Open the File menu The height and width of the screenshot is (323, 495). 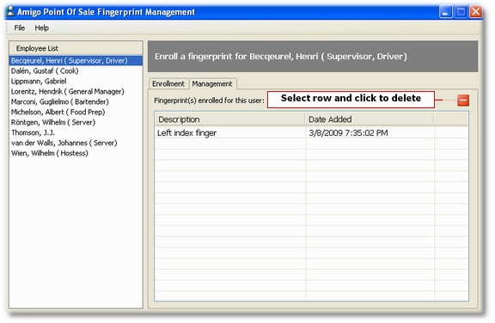click(19, 27)
